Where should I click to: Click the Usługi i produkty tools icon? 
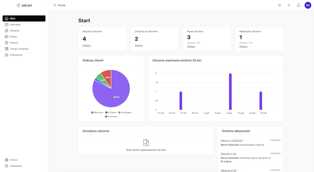click(x=7, y=49)
